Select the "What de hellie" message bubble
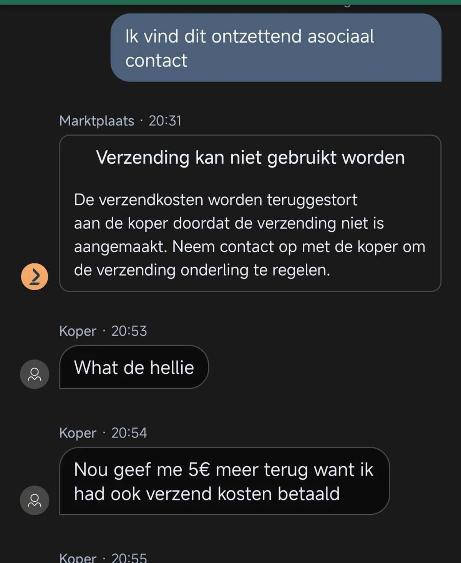Image resolution: width=461 pixels, height=563 pixels. pos(134,367)
